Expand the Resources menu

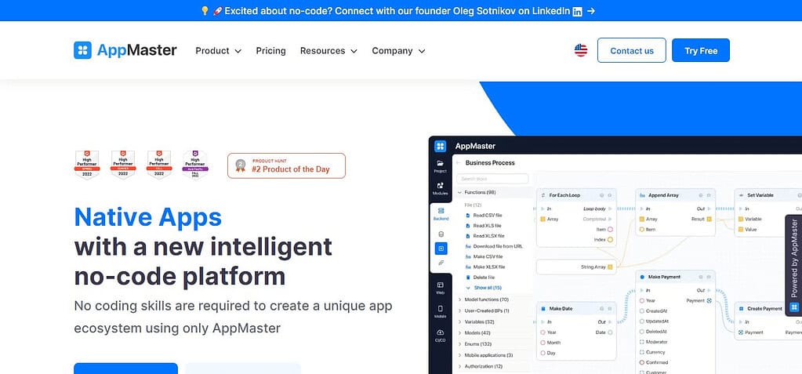(328, 51)
